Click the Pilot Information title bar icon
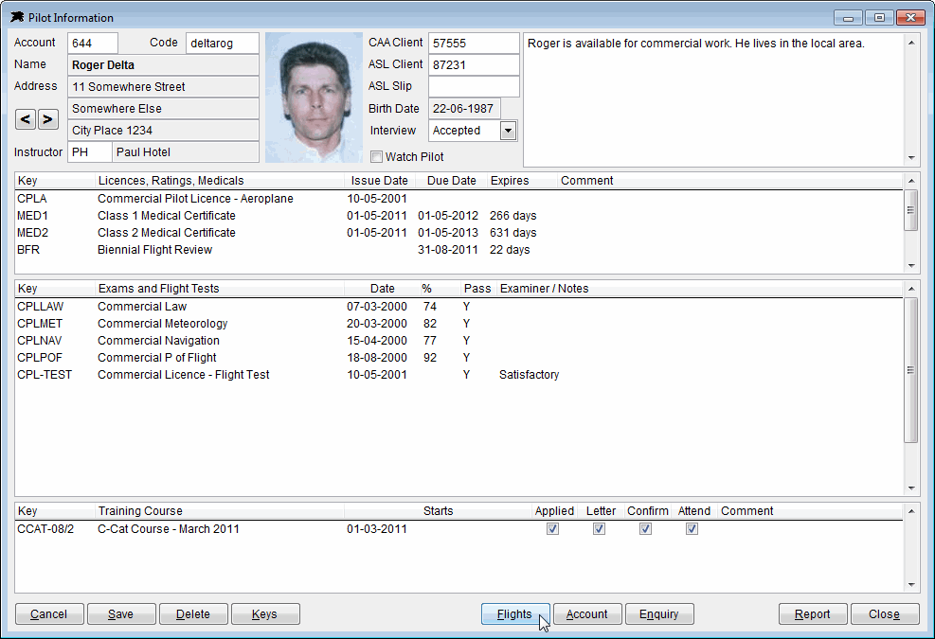This screenshot has height=639, width=935. 17,17
